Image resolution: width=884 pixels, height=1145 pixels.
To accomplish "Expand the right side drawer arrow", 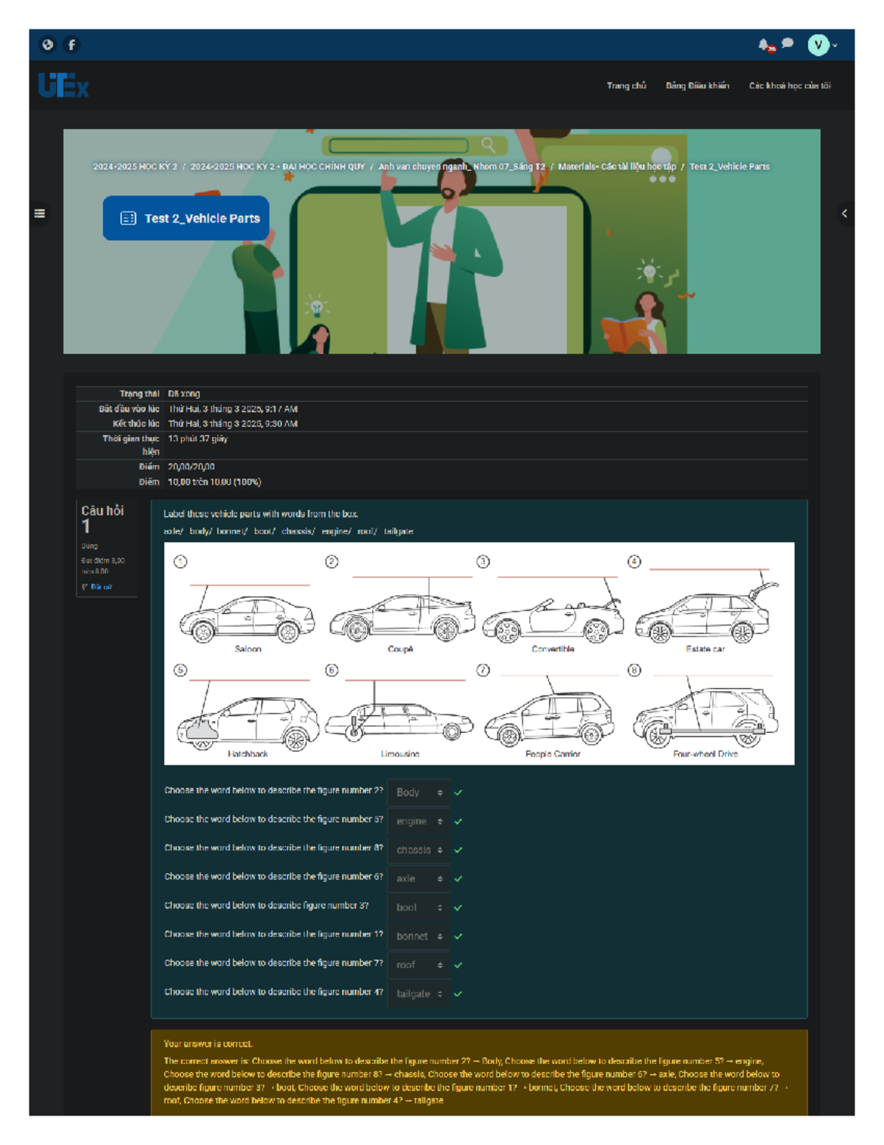I will [845, 214].
